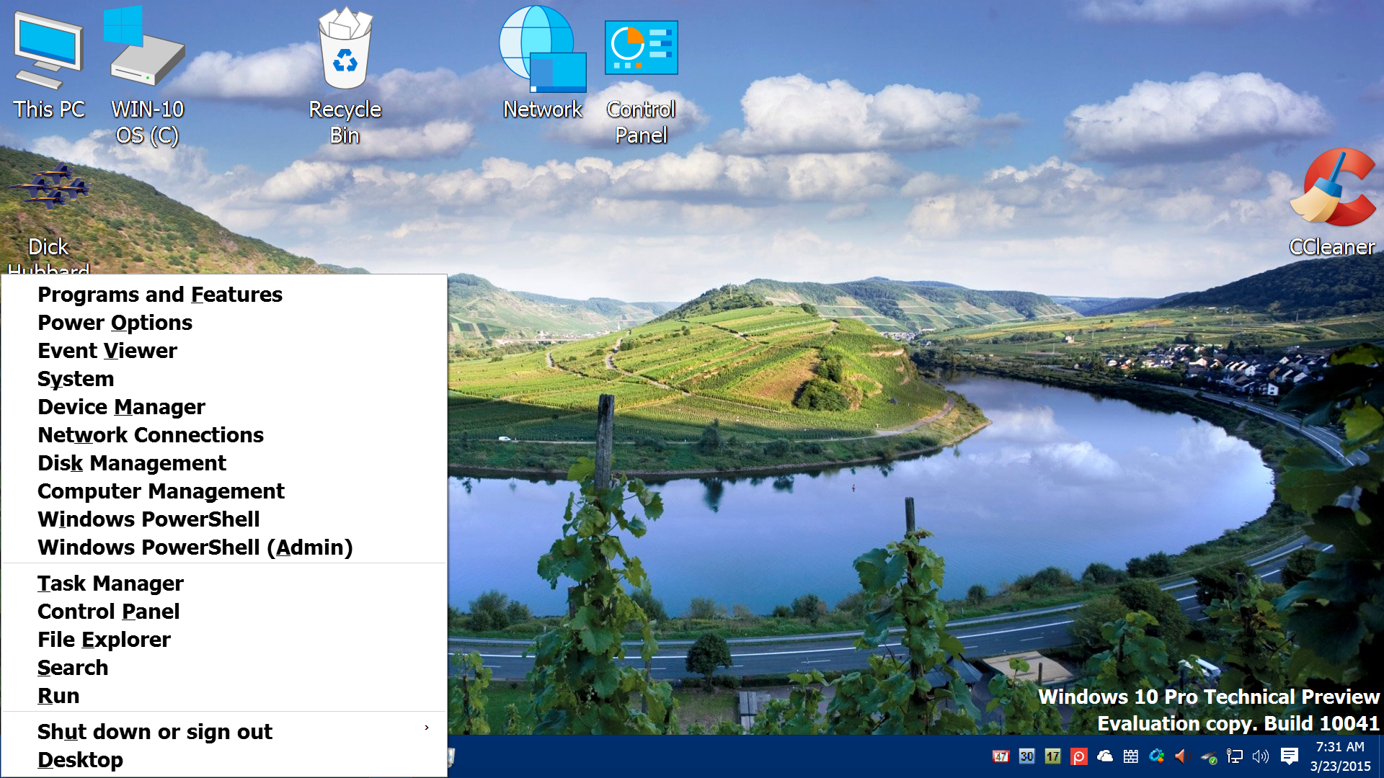Select Disk Management in the menu
The height and width of the screenshot is (778, 1384).
(132, 463)
